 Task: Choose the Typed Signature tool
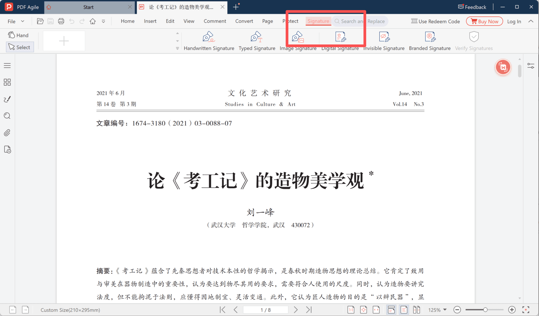[257, 41]
